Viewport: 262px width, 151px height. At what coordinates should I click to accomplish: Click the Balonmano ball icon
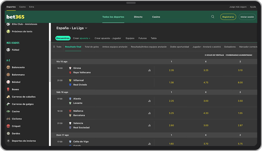[x=8, y=75]
